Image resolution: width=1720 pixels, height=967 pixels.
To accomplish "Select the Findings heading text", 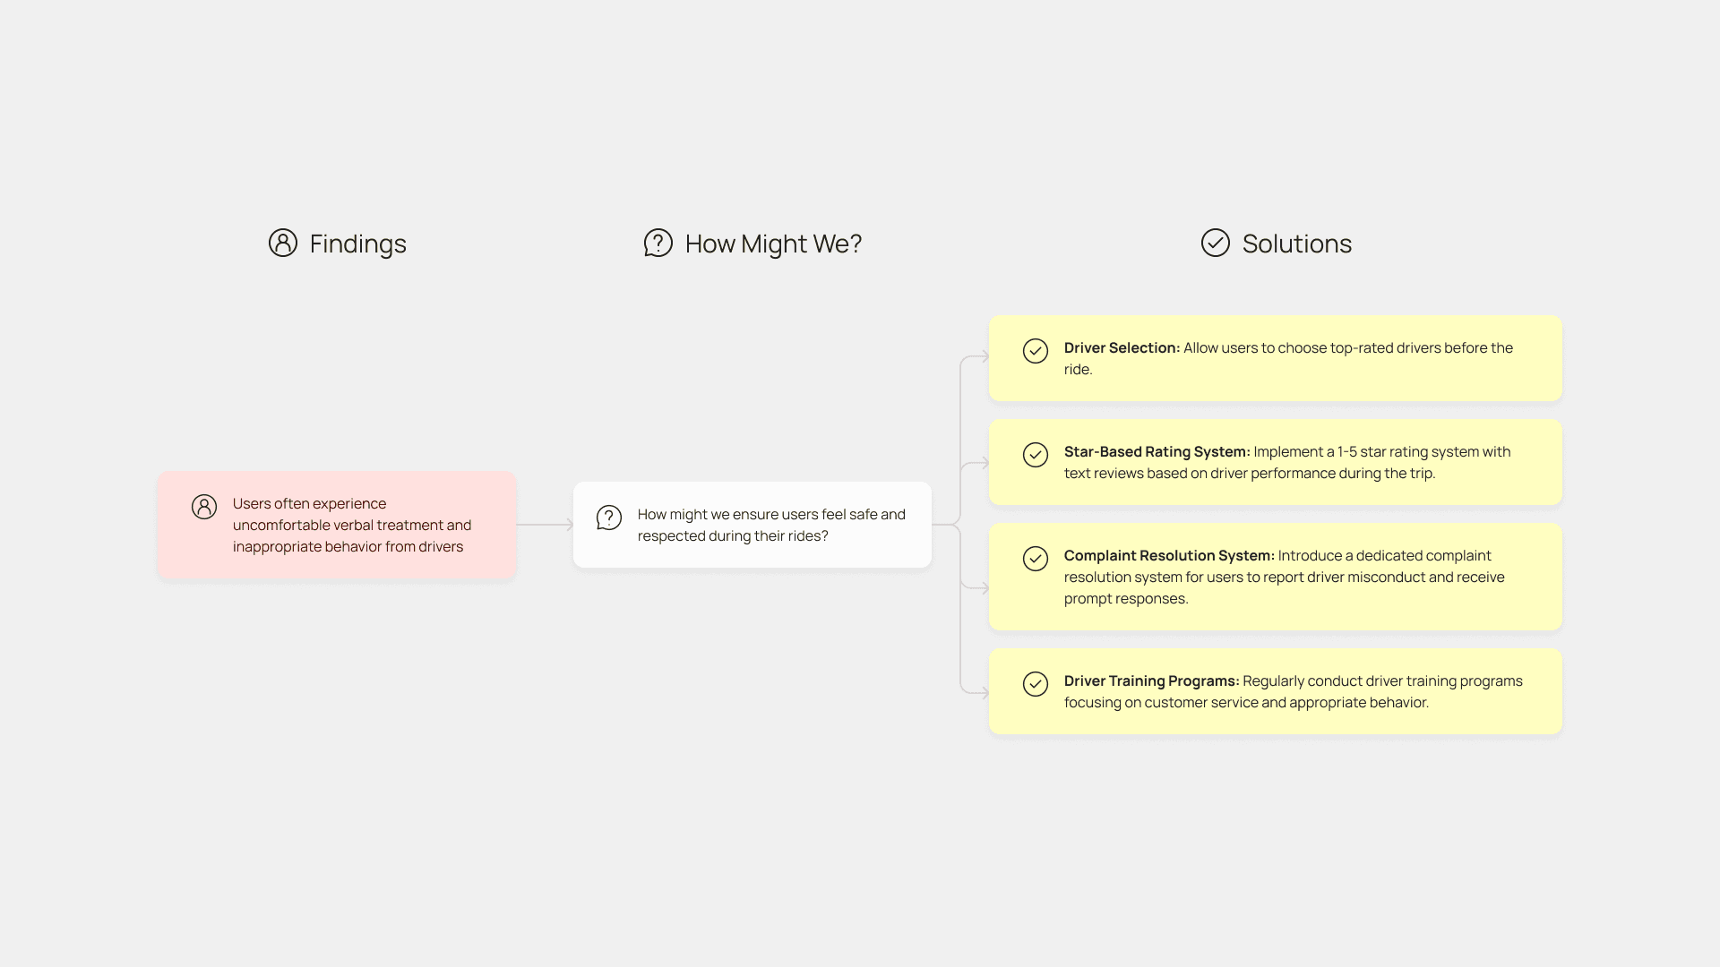I will tap(357, 244).
